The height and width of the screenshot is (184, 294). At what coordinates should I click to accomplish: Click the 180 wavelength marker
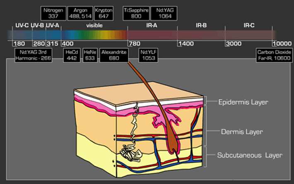pos(19,44)
